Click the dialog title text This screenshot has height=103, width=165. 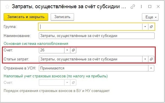[69, 7]
